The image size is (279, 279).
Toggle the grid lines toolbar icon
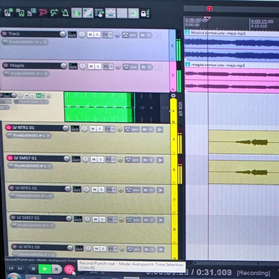click(x=122, y=13)
